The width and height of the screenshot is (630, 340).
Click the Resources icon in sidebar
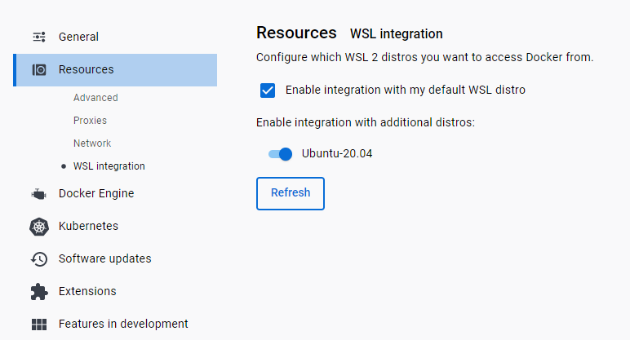[x=39, y=70]
